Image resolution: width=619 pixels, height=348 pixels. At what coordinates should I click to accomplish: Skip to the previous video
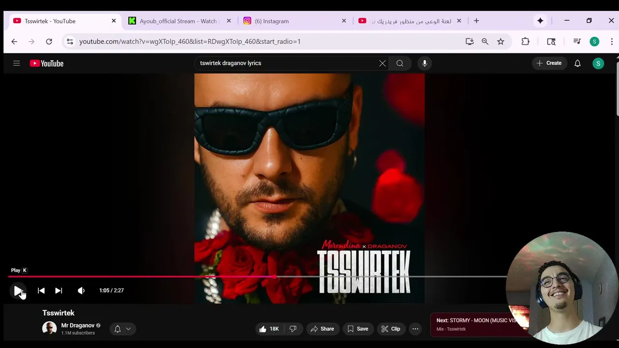pyautogui.click(x=41, y=290)
